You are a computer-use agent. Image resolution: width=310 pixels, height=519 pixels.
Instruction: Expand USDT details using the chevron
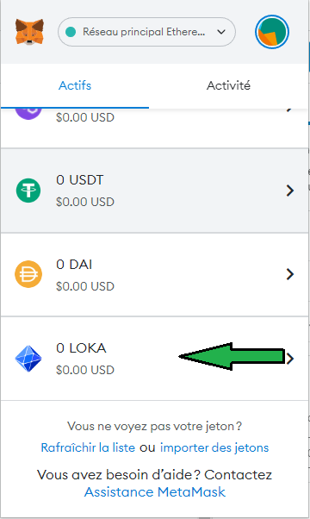290,191
